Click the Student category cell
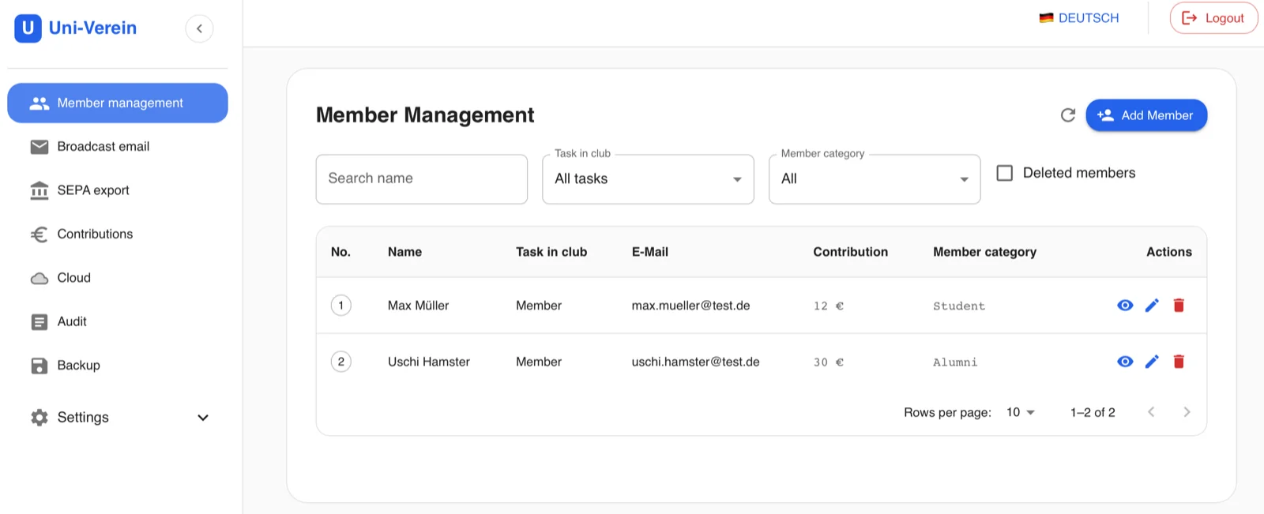Image resolution: width=1264 pixels, height=514 pixels. coord(959,306)
